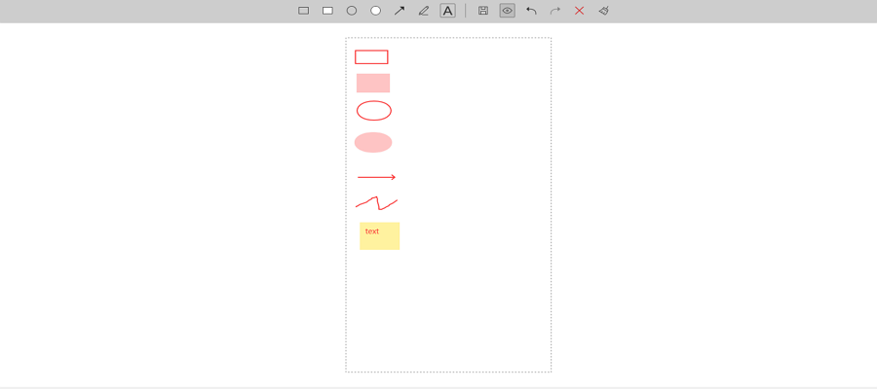Click the yellow text note box
This screenshot has height=389, width=877.
[x=380, y=236]
